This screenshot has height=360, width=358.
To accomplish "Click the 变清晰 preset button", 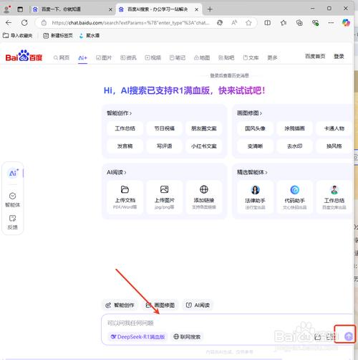I will [x=255, y=146].
